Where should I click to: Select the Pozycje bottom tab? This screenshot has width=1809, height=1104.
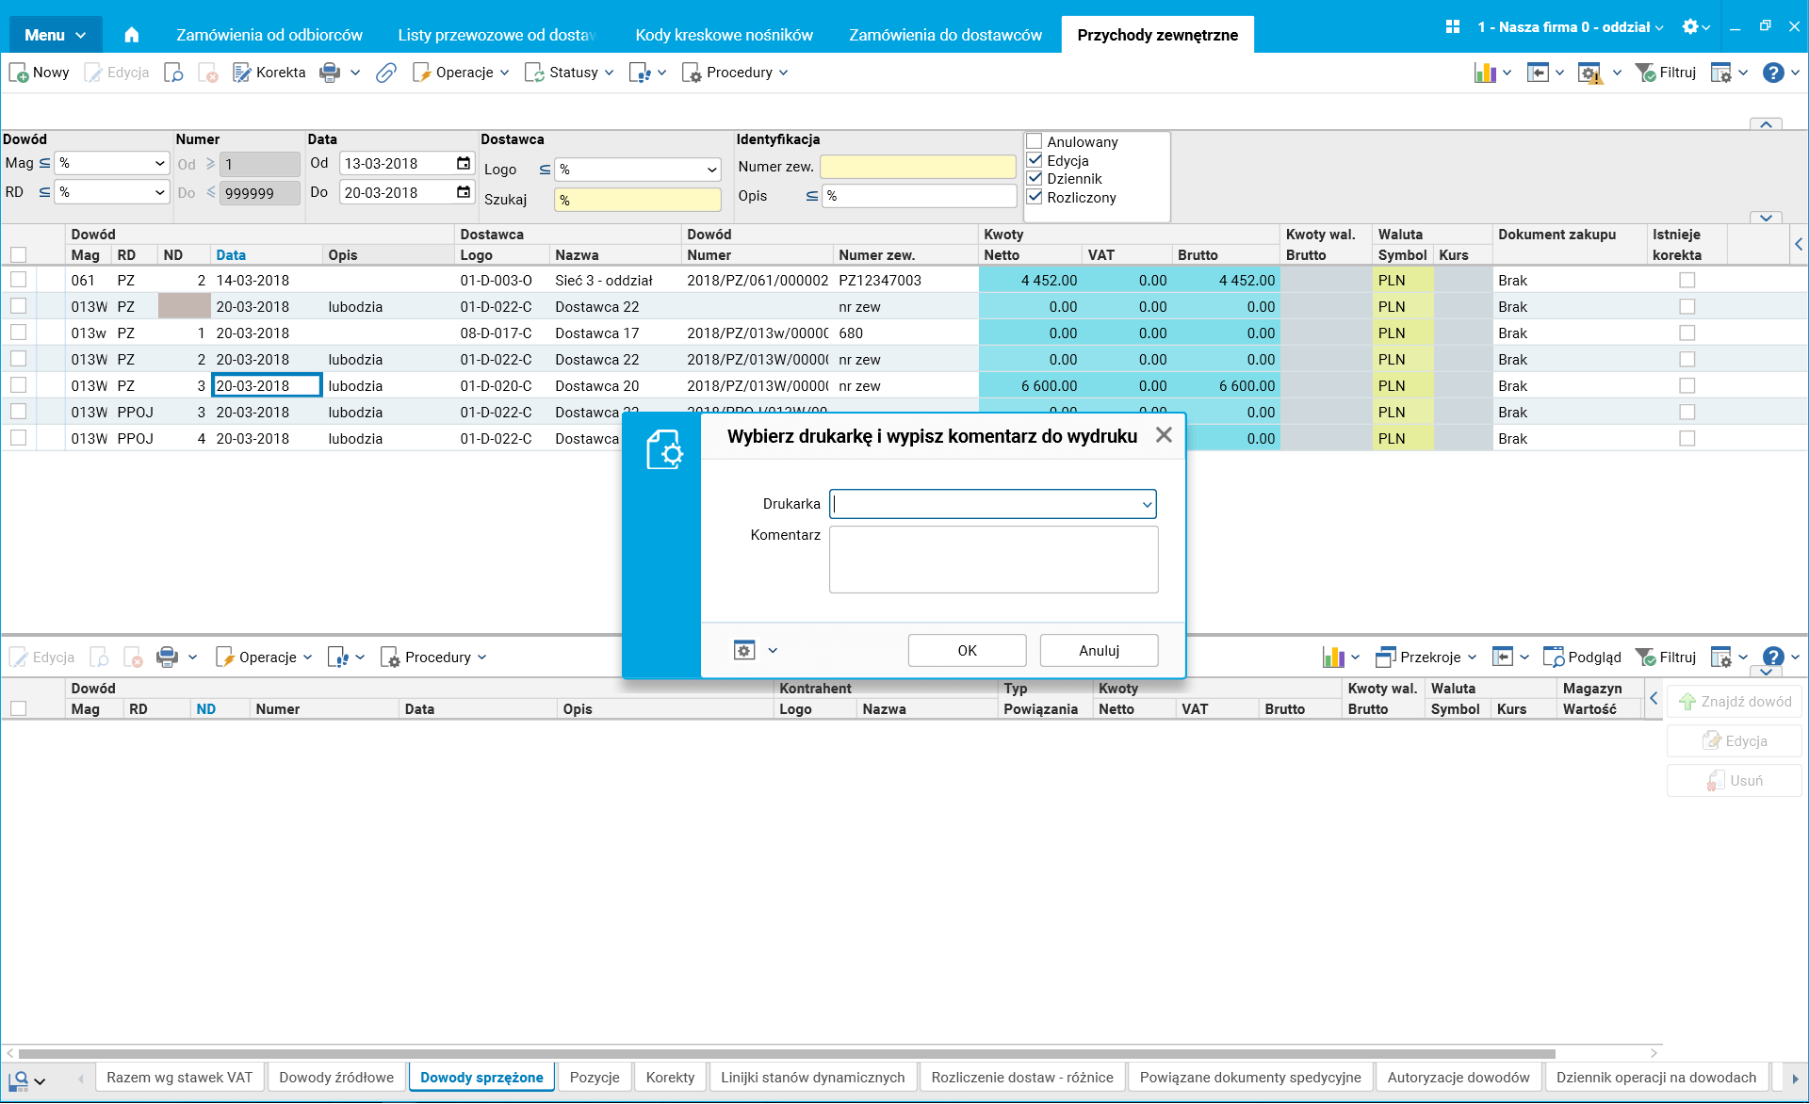click(595, 1077)
